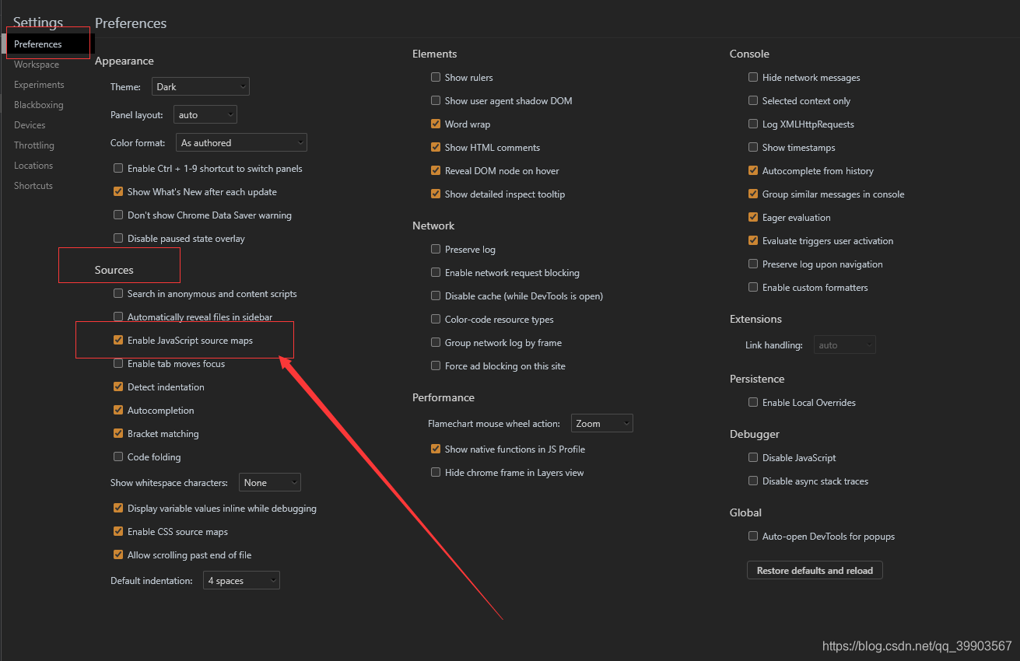Open the Experiments tab
Screen dimensions: 1020x661
pos(39,85)
